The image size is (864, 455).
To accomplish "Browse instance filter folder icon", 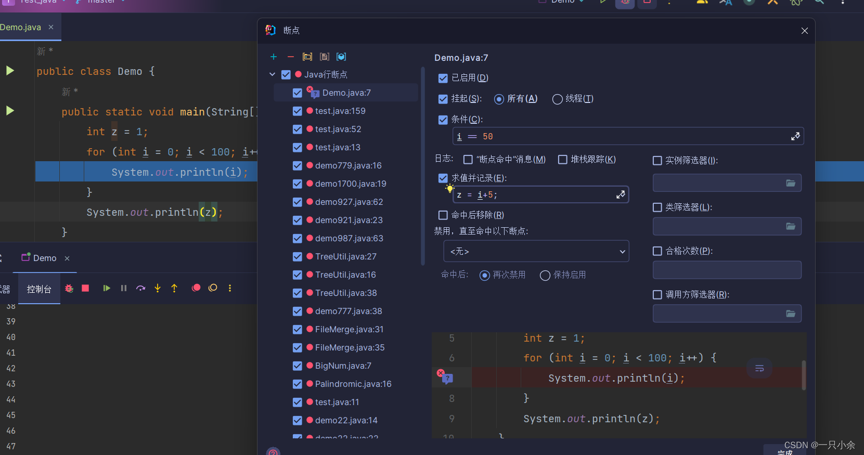I will click(x=791, y=183).
